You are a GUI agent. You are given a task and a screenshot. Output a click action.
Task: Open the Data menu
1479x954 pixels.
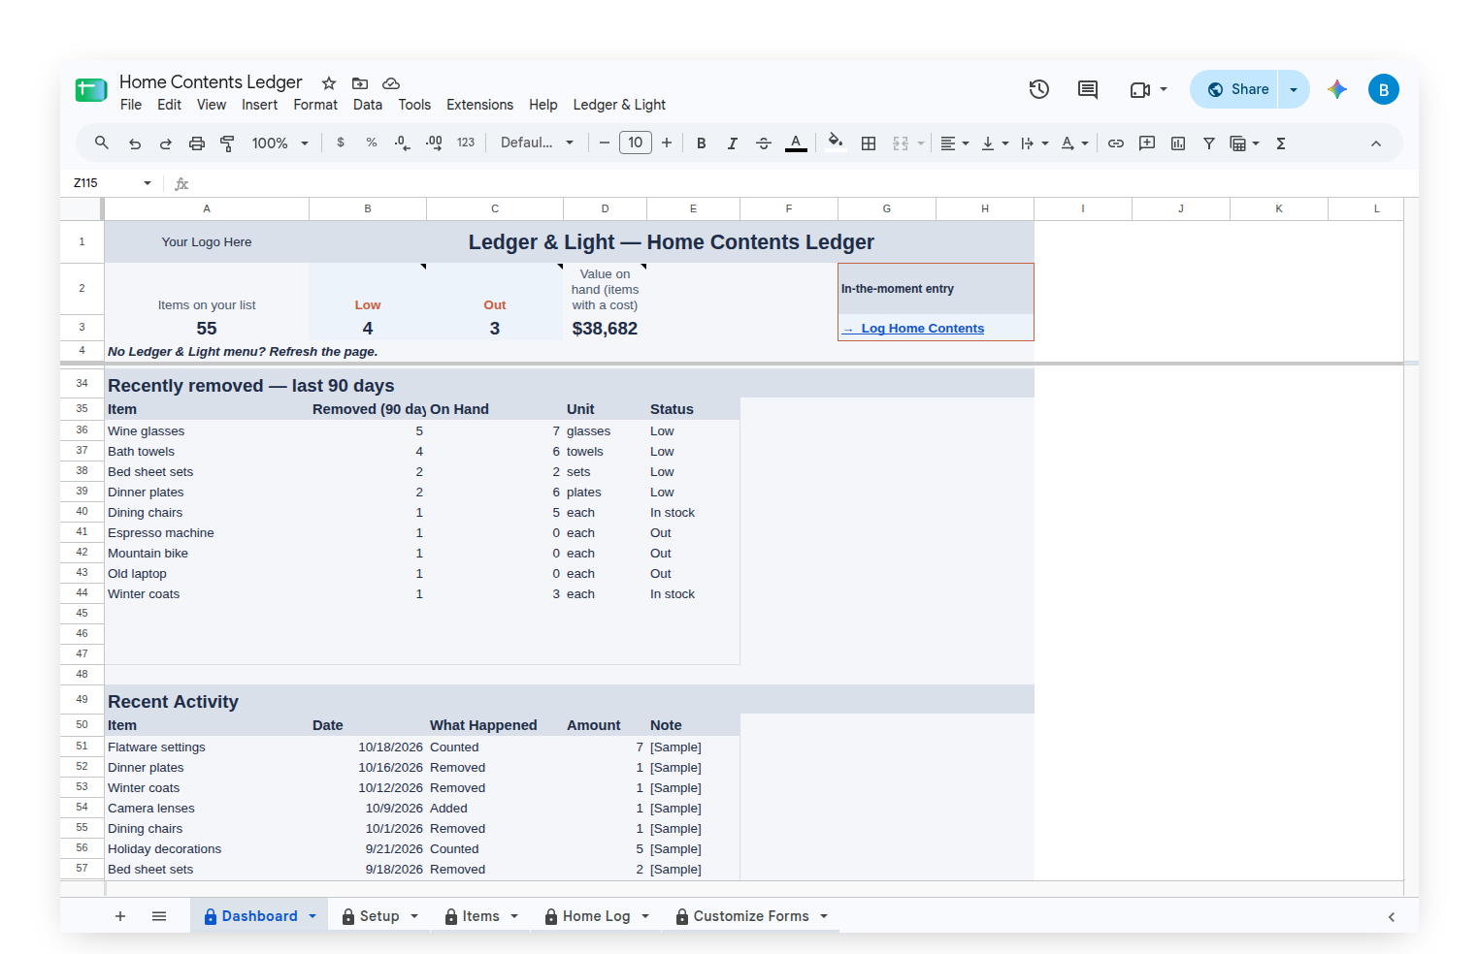click(368, 105)
